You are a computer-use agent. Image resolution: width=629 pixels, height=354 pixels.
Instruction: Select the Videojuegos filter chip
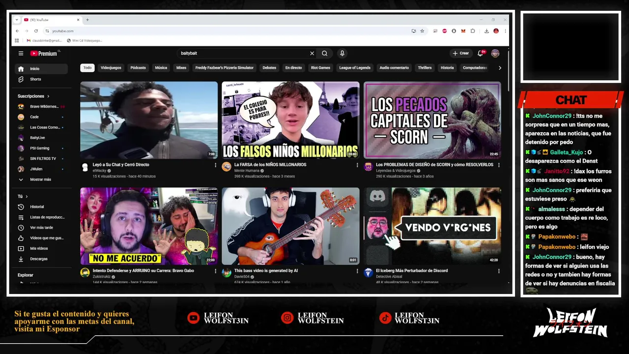pyautogui.click(x=111, y=68)
